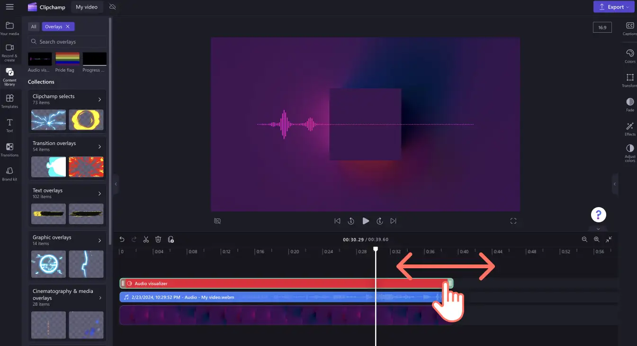Select Audio visualizer clip on timeline
The height and width of the screenshot is (346, 637).
click(x=286, y=283)
